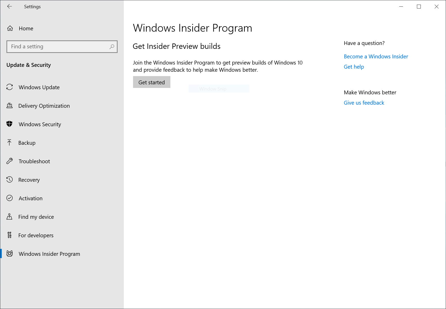Open the Become a Windows Insider link
446x309 pixels.
pyautogui.click(x=376, y=56)
